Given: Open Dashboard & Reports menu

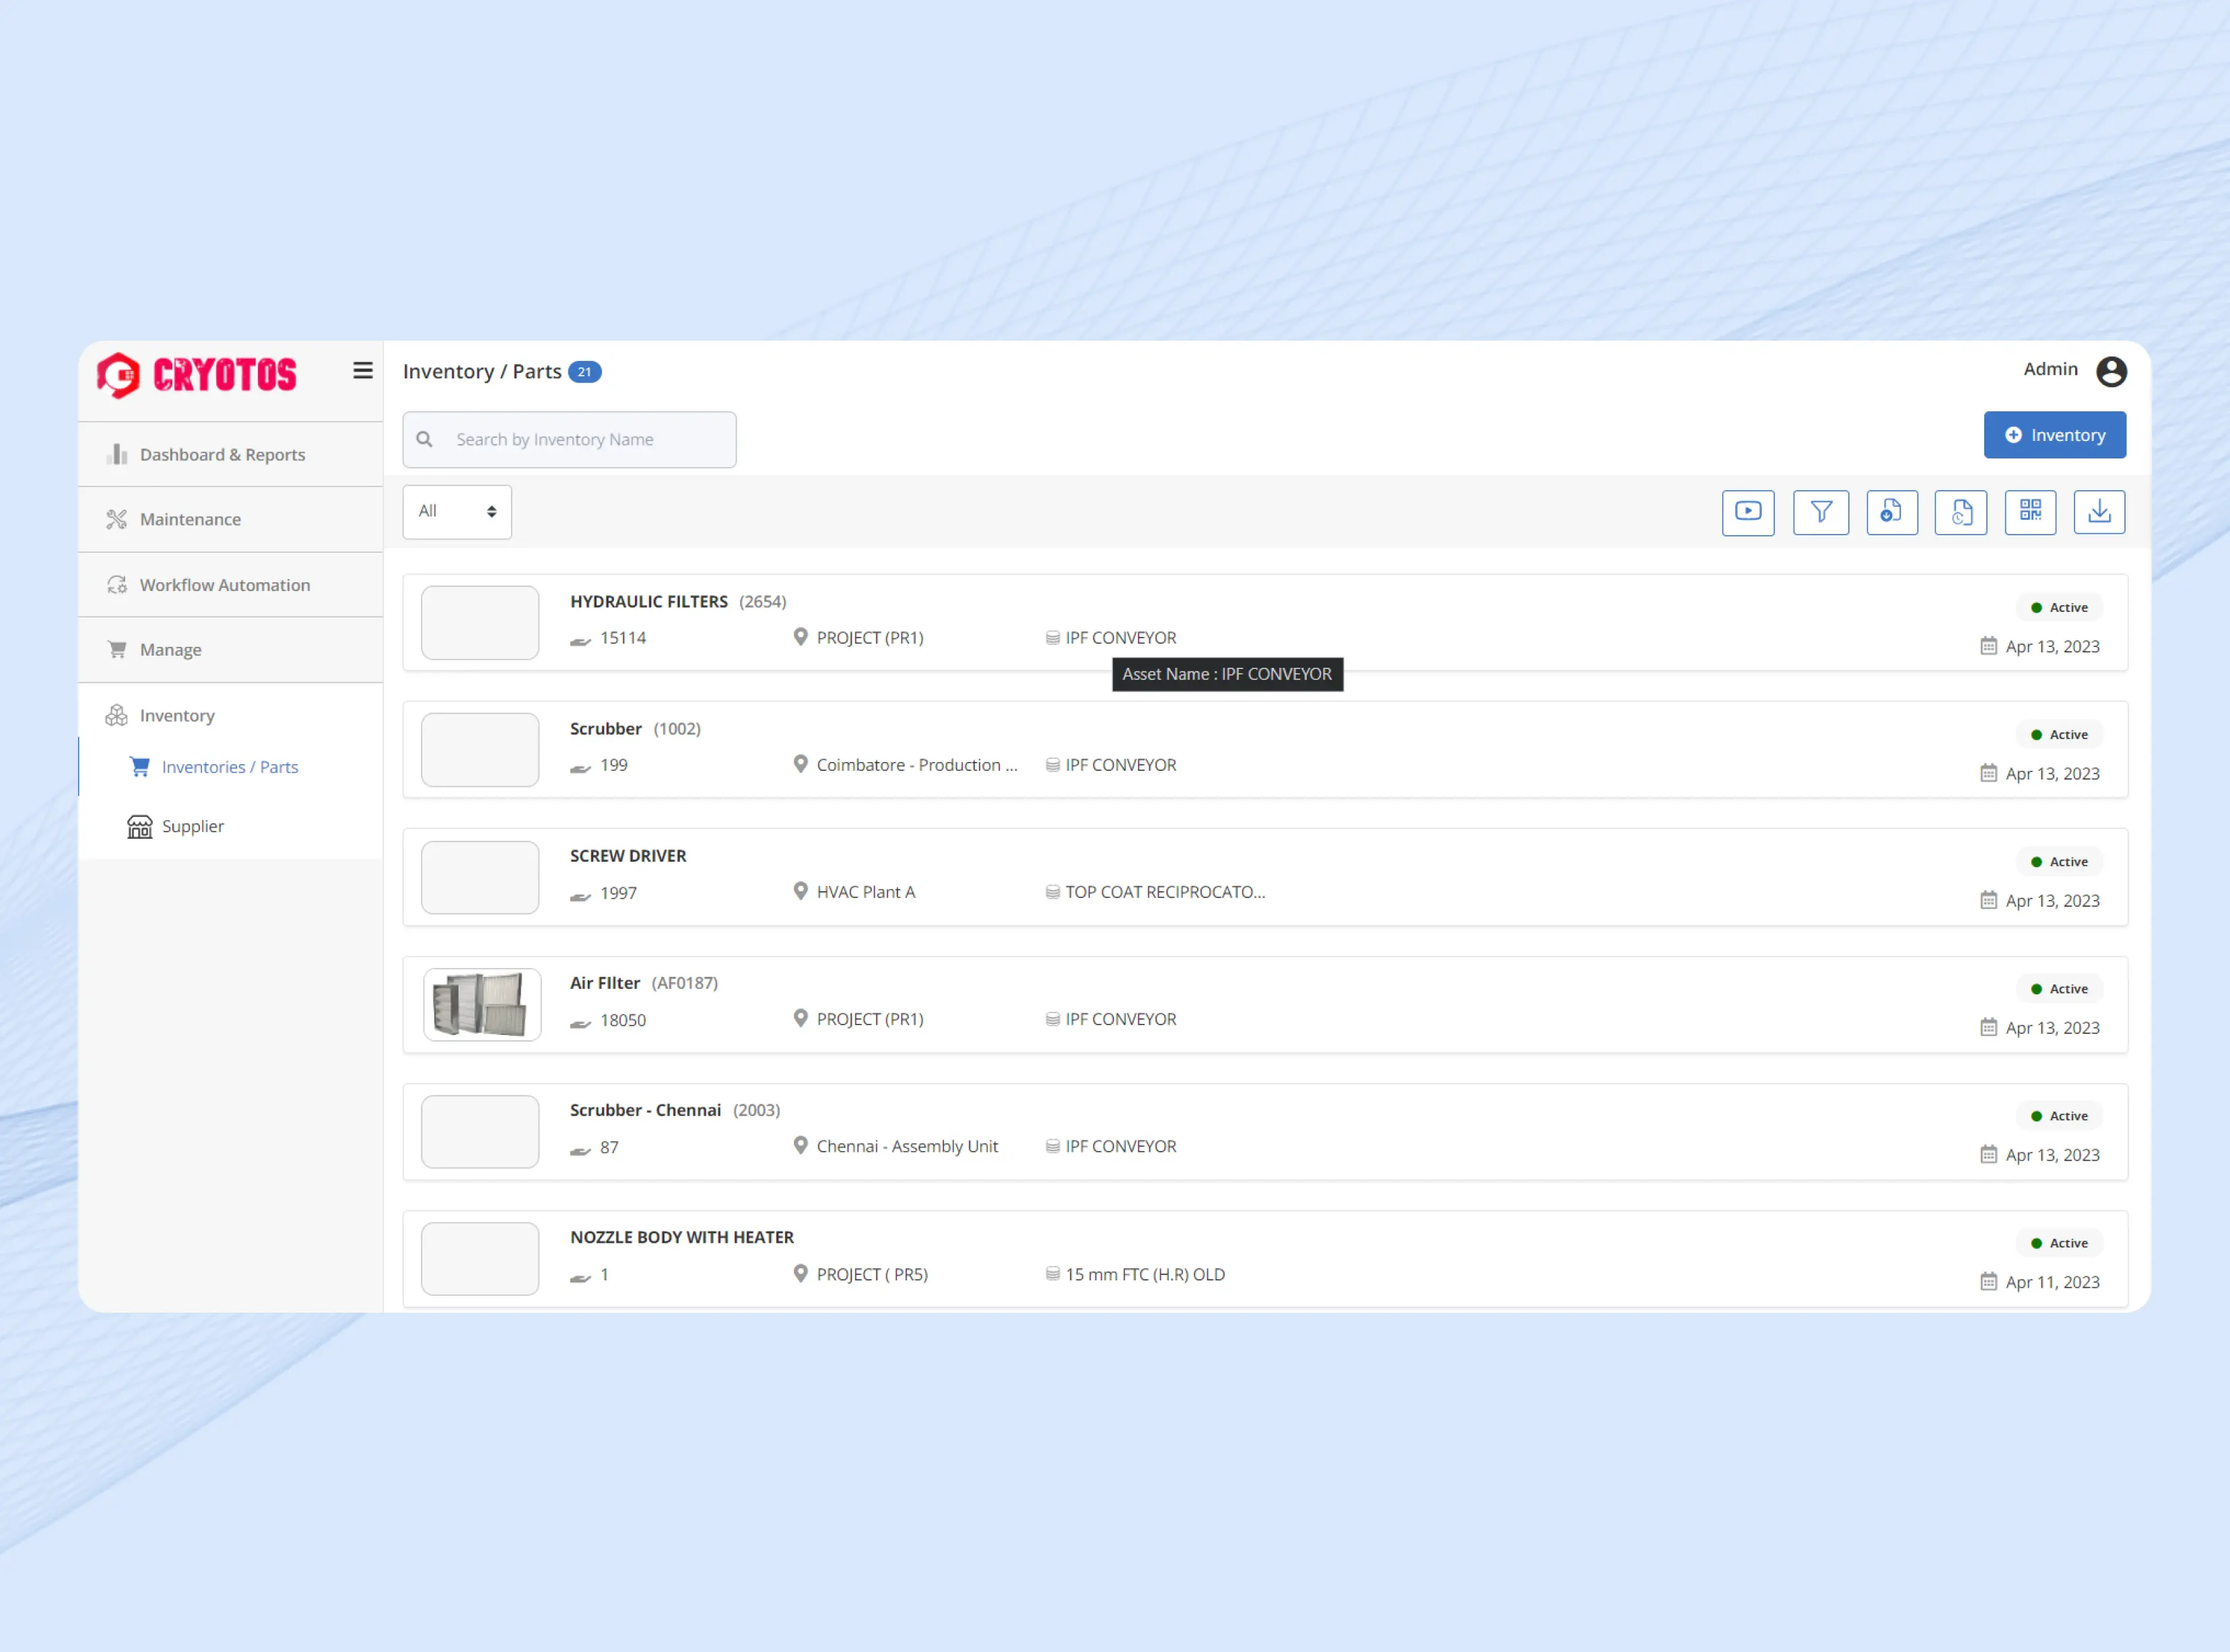Looking at the screenshot, I should pos(222,454).
